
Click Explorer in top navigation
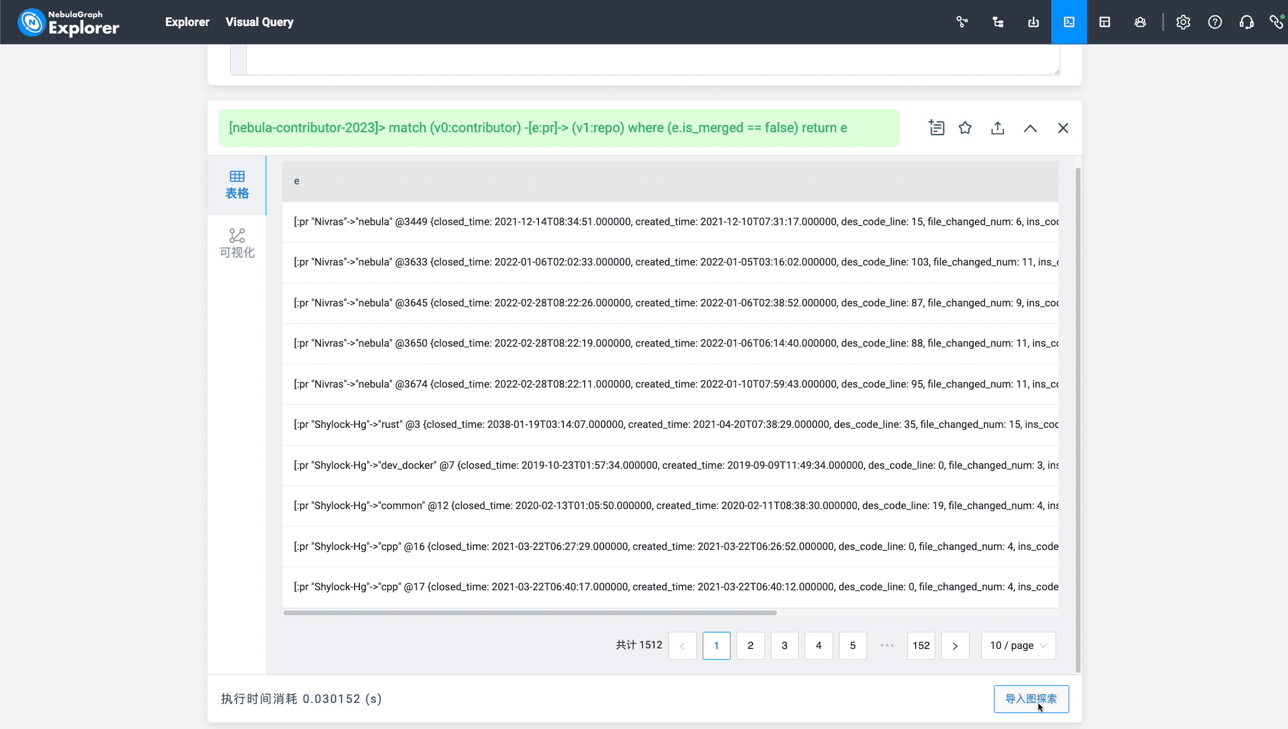tap(187, 22)
